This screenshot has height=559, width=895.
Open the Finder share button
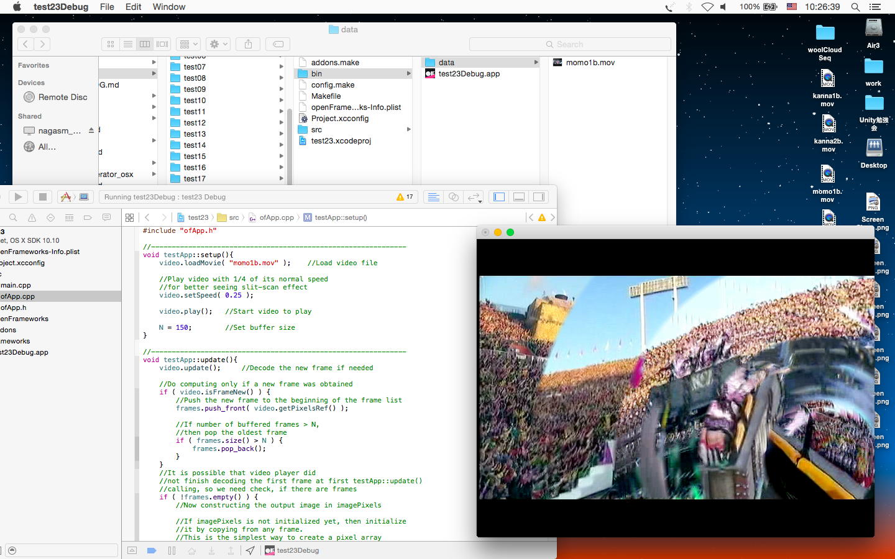(248, 44)
